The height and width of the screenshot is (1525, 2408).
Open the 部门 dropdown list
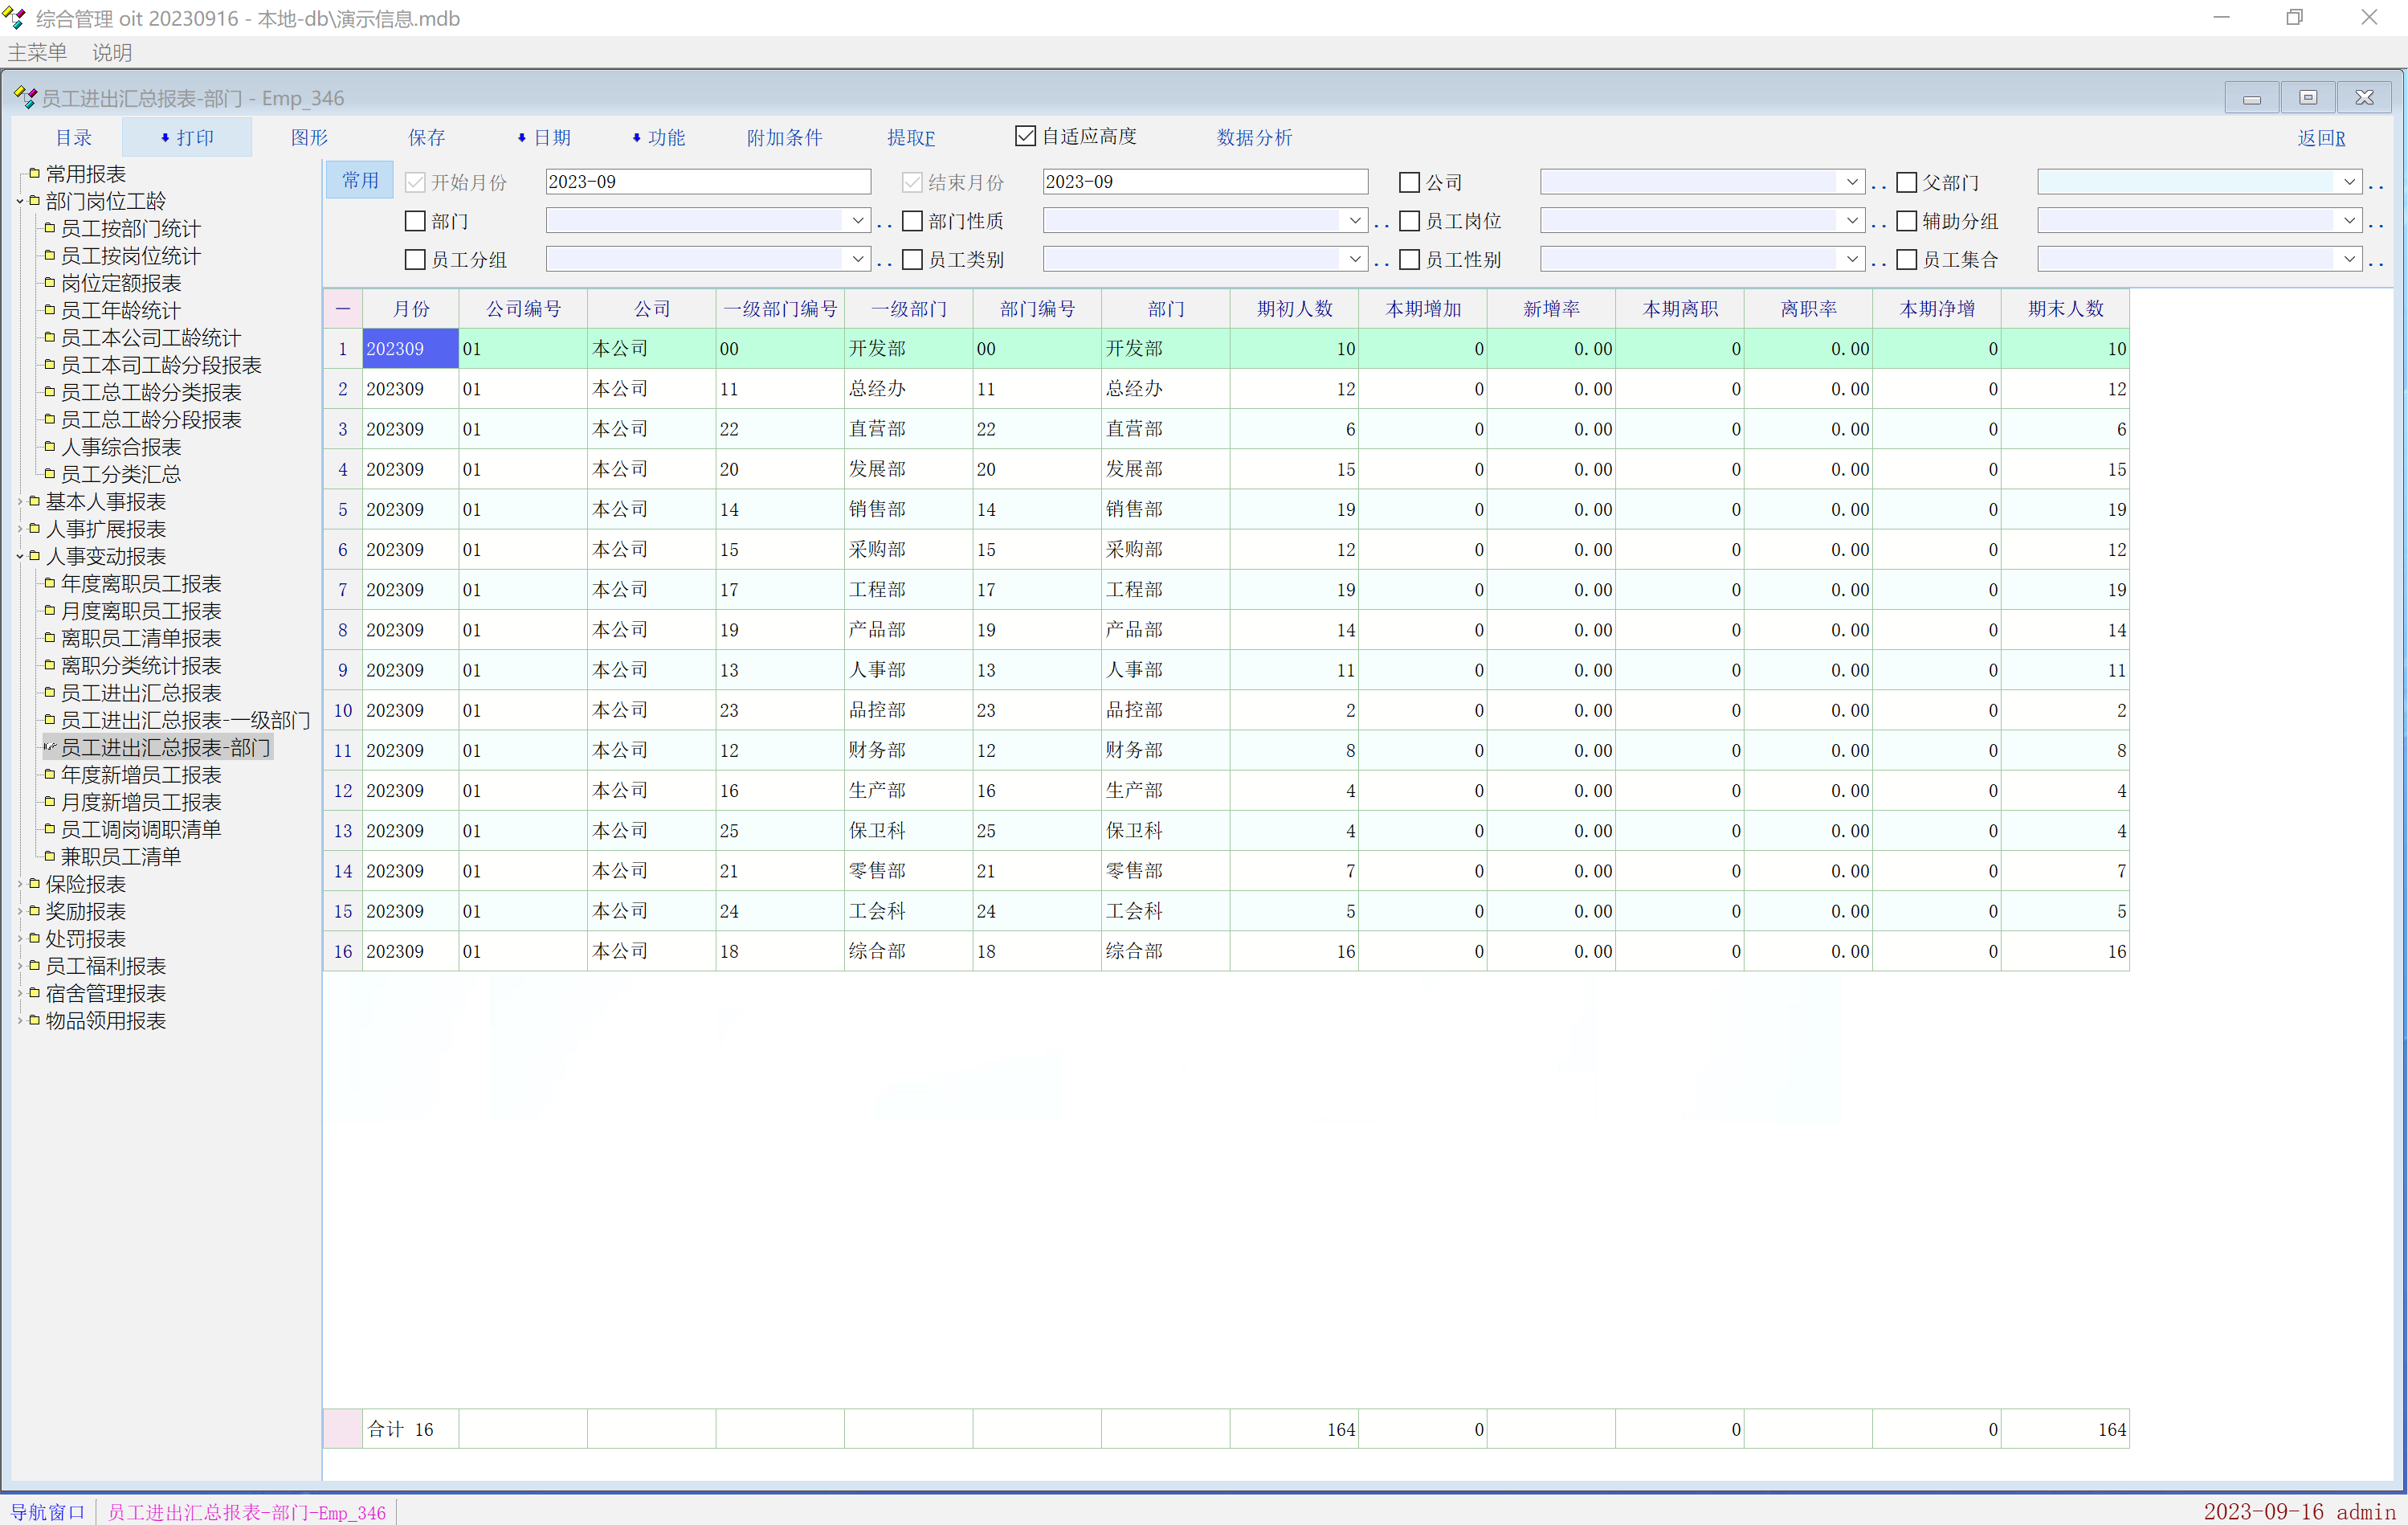857,220
